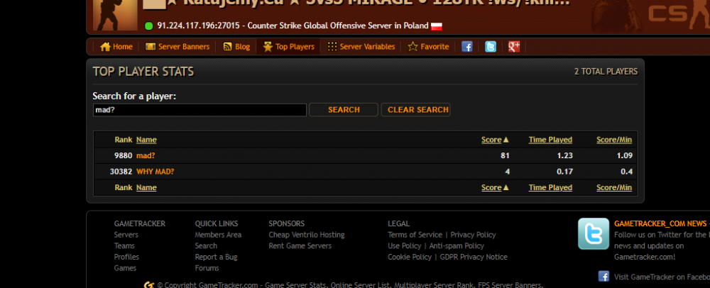The width and height of the screenshot is (710, 288).
Task: Share on Twitter icon in navbar
Action: pyautogui.click(x=491, y=47)
